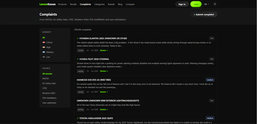Open the Categories nav item
The height and width of the screenshot is (124, 257).
click(99, 4)
